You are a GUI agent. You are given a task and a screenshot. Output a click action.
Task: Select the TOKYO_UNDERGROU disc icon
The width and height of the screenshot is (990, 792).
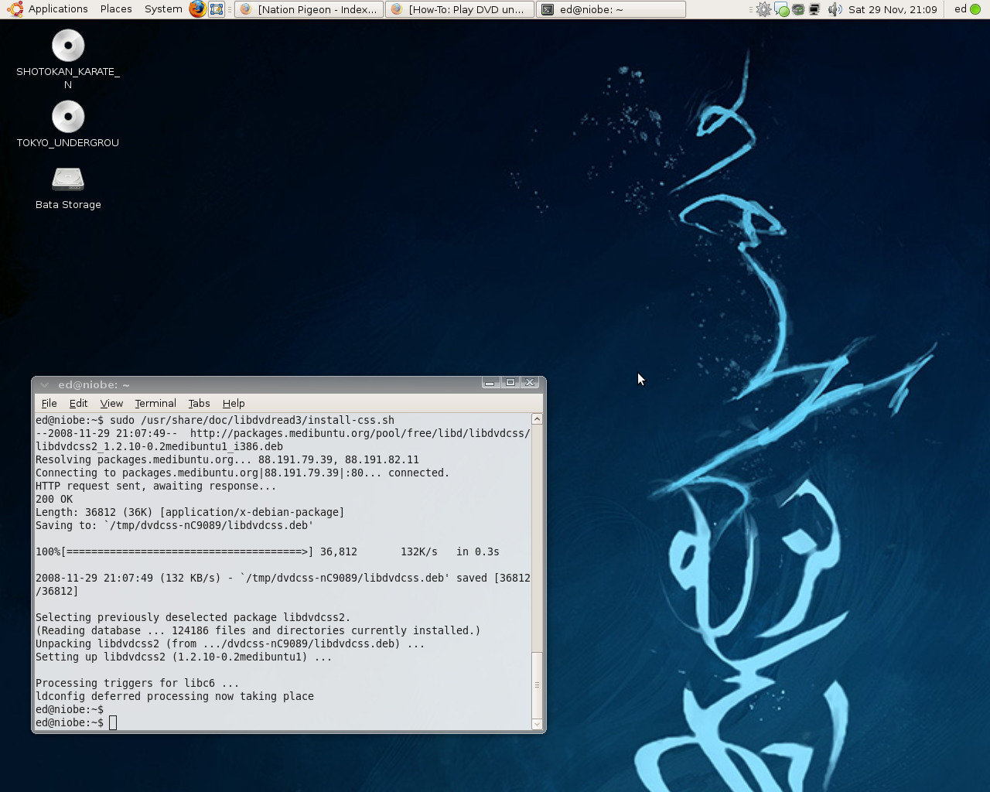(68, 117)
